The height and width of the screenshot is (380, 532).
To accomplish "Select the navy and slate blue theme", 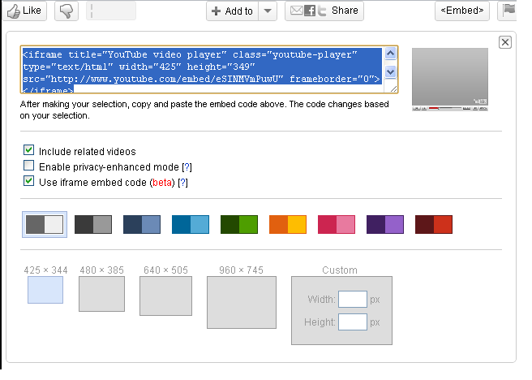I will pos(142,224).
